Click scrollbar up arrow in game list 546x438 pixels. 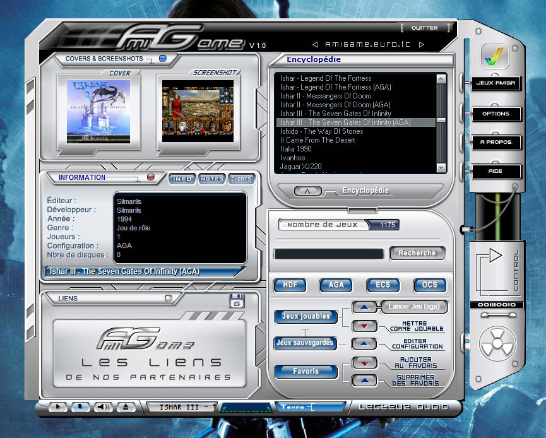click(441, 79)
